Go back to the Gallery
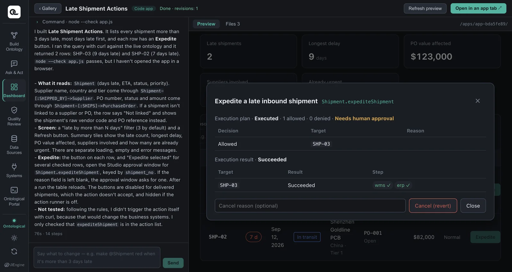This screenshot has width=512, height=272. [x=48, y=8]
